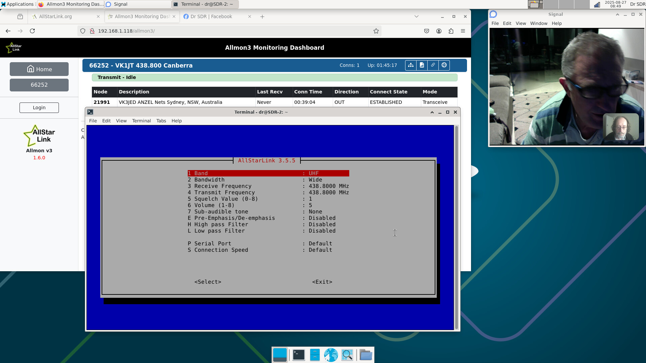This screenshot has height=363, width=646.
Task: Select the '3 Receive Frequency' row
Action: coord(268,186)
